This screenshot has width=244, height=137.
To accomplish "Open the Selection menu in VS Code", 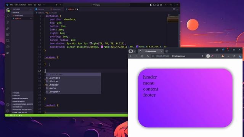I will pyautogui.click(x=23, y=5).
